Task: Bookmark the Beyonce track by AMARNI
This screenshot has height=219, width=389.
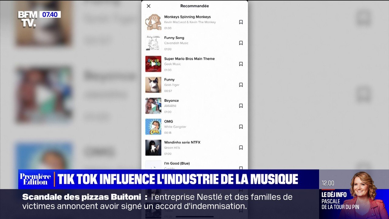Action: (241, 106)
